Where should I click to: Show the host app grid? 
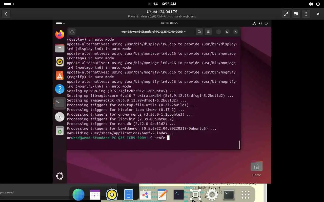click(246, 195)
